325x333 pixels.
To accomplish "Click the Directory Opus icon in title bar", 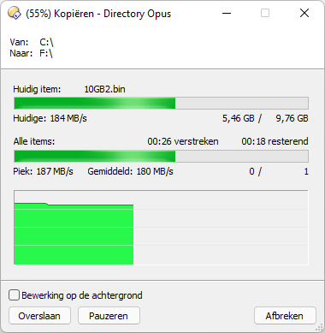I will [15, 13].
